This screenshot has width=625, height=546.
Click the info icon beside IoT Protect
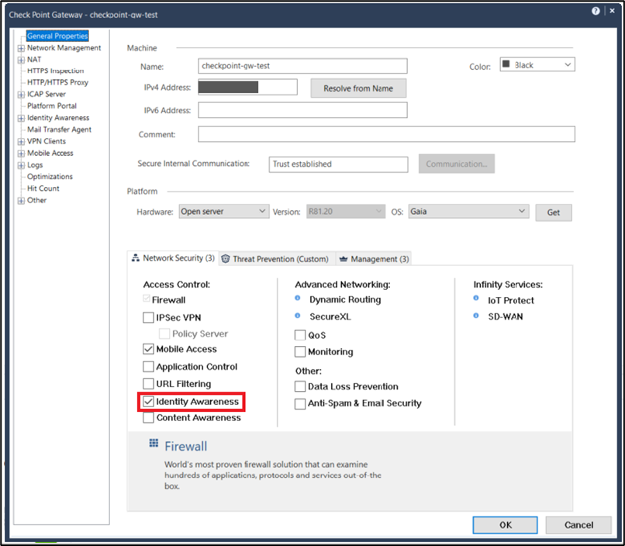click(477, 299)
